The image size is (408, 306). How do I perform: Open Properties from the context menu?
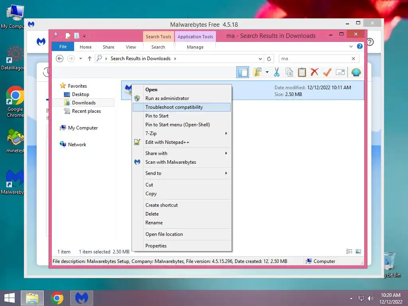[182, 245]
